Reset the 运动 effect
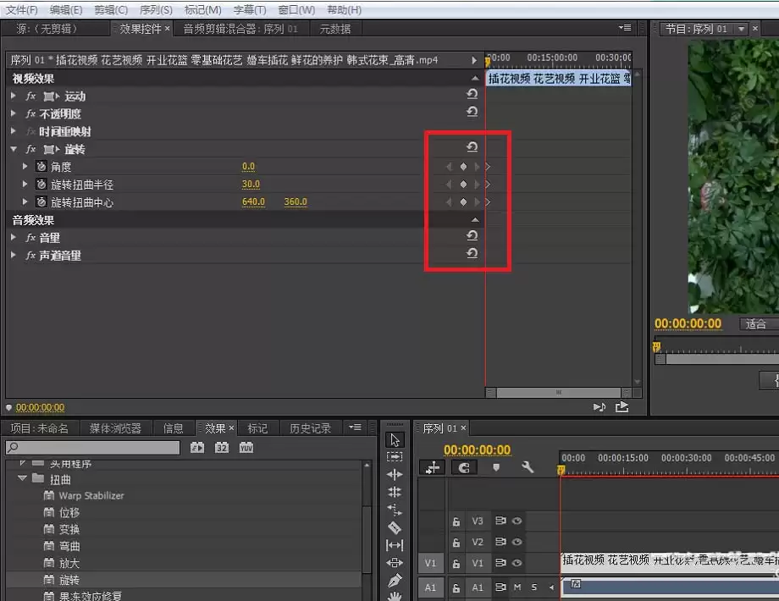Viewport: 779px width, 601px height. point(472,95)
